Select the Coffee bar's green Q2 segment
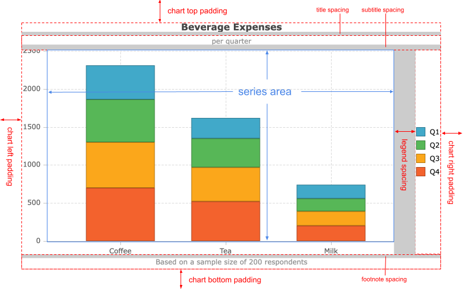This screenshot has width=463, height=289. tap(120, 121)
